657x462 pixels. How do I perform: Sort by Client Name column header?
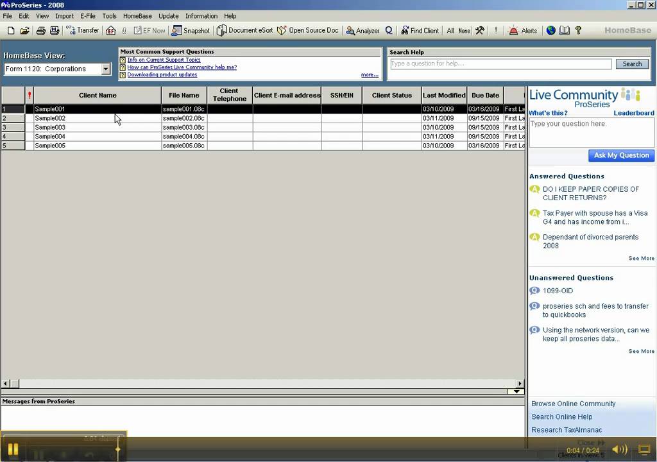tap(98, 95)
